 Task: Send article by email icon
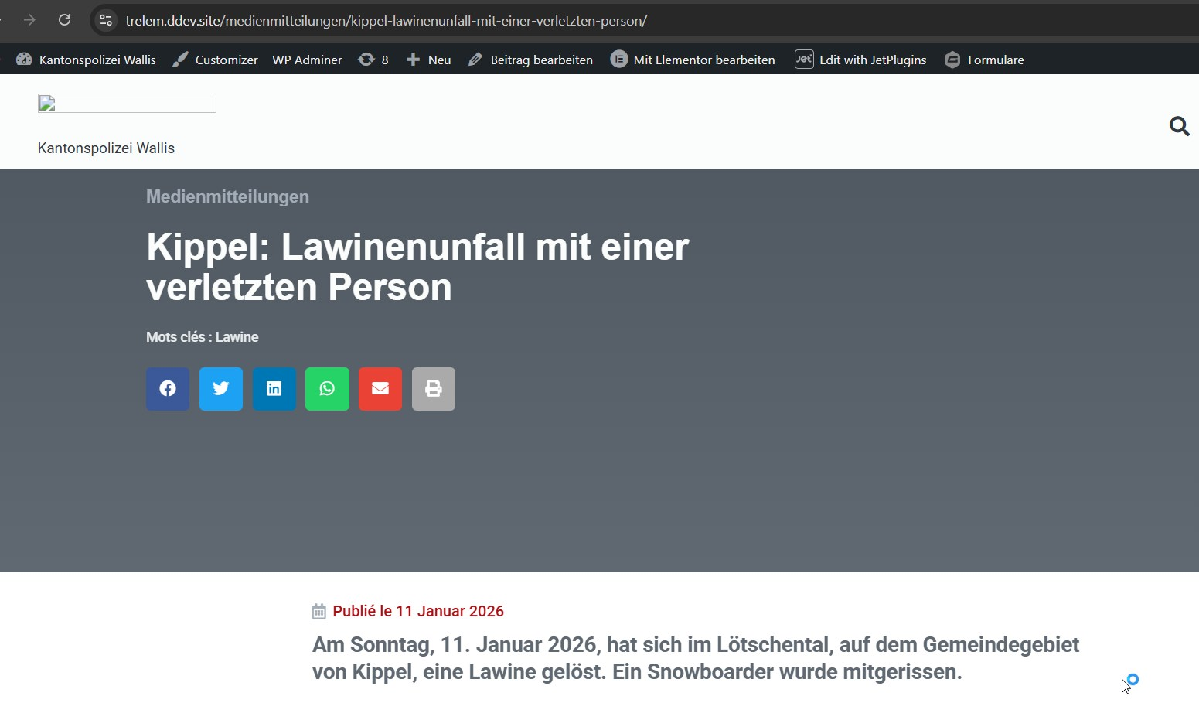pyautogui.click(x=380, y=389)
